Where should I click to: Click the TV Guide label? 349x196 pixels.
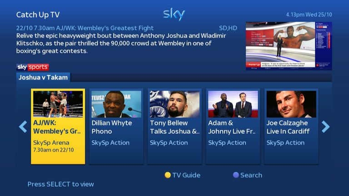[186, 175]
